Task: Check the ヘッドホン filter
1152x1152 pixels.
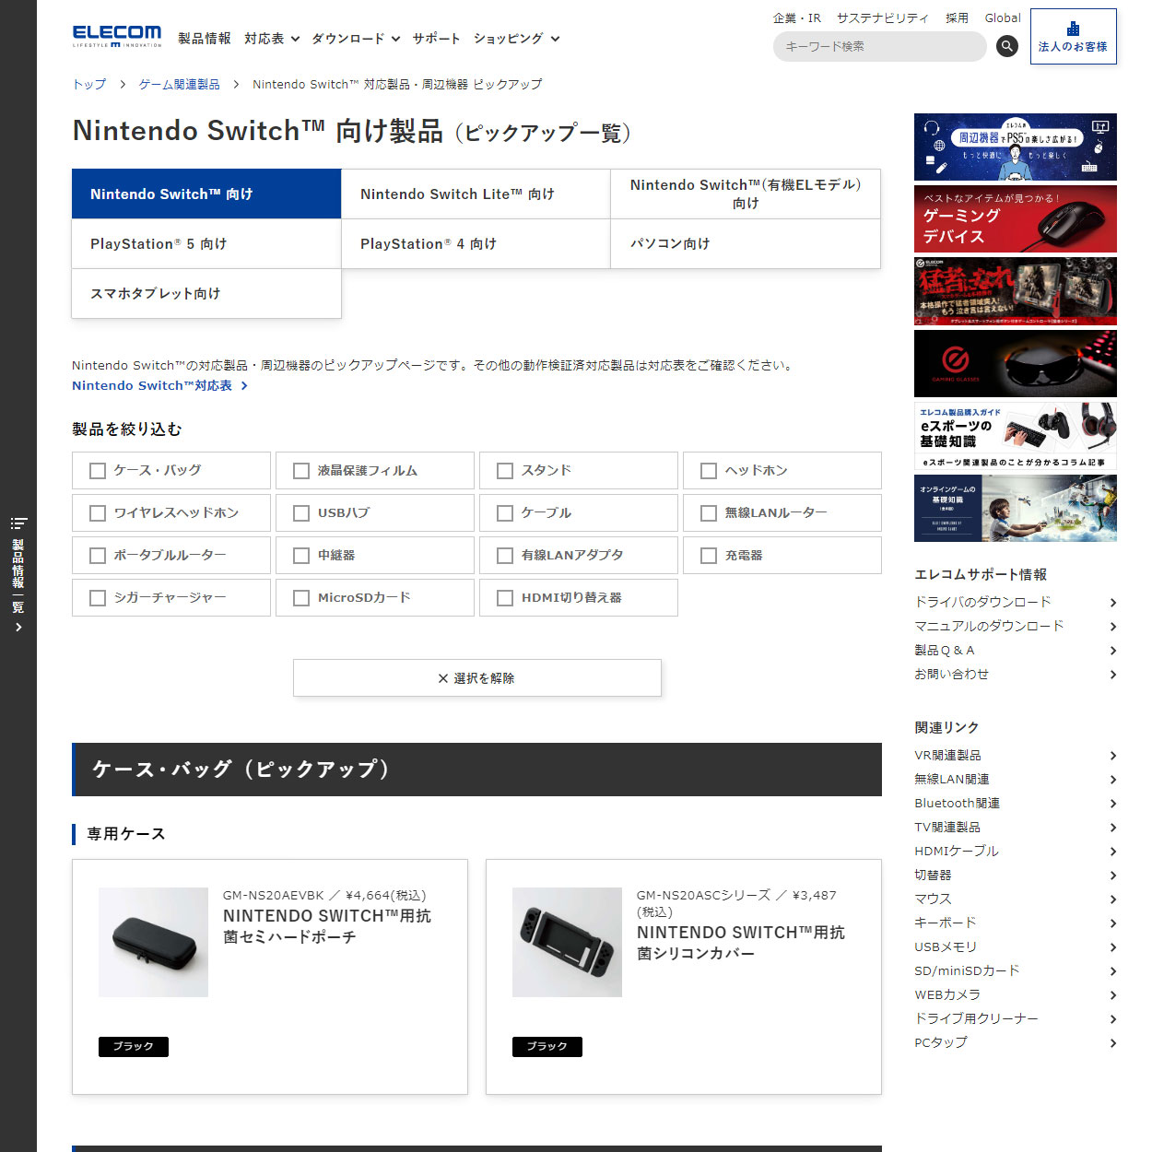Action: click(x=709, y=471)
